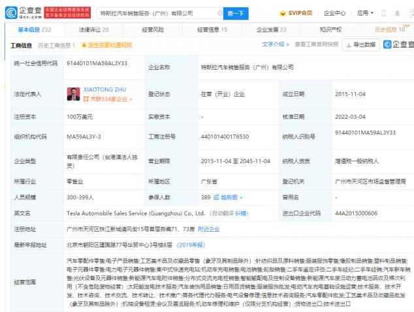Viewport: 414px width, 312px height.
Task: Switch to the 法律诉讼 20 tab
Action: pyautogui.click(x=93, y=30)
